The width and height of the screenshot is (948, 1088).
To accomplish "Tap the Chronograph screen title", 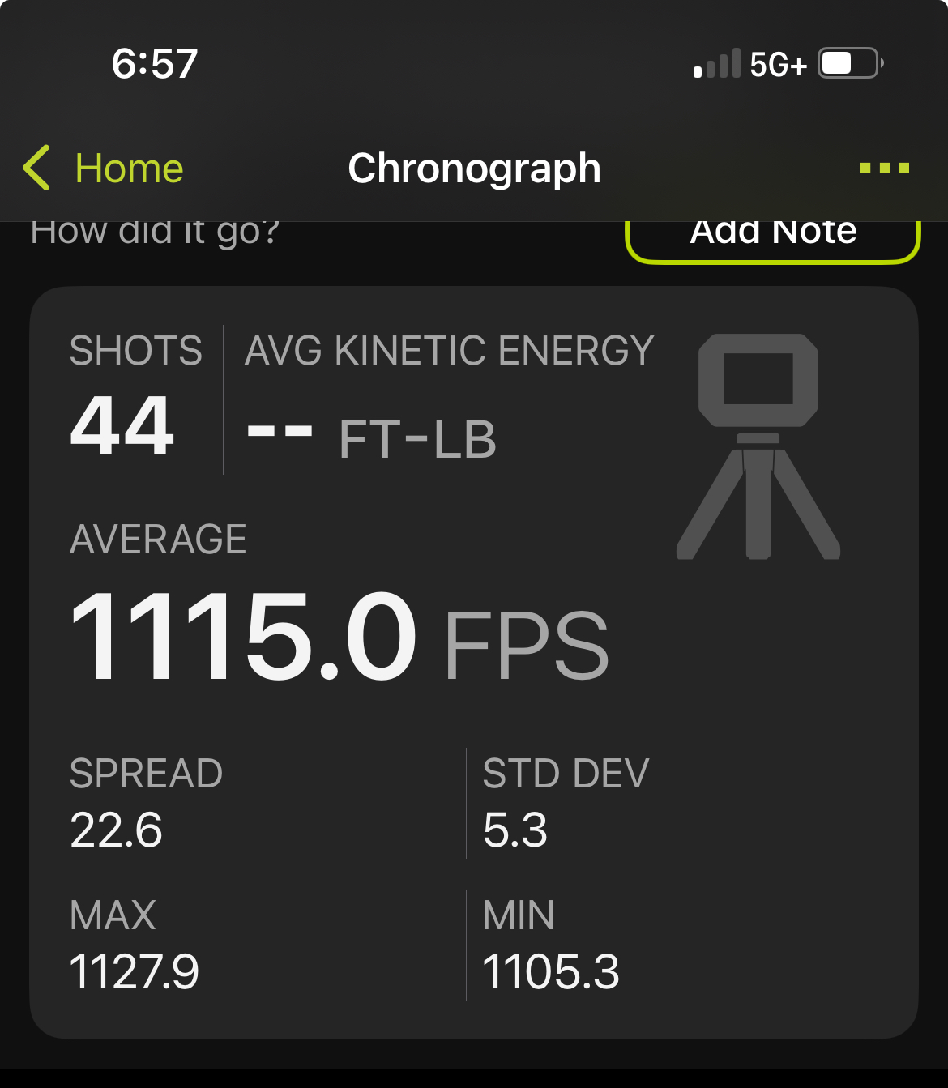I will tap(474, 169).
